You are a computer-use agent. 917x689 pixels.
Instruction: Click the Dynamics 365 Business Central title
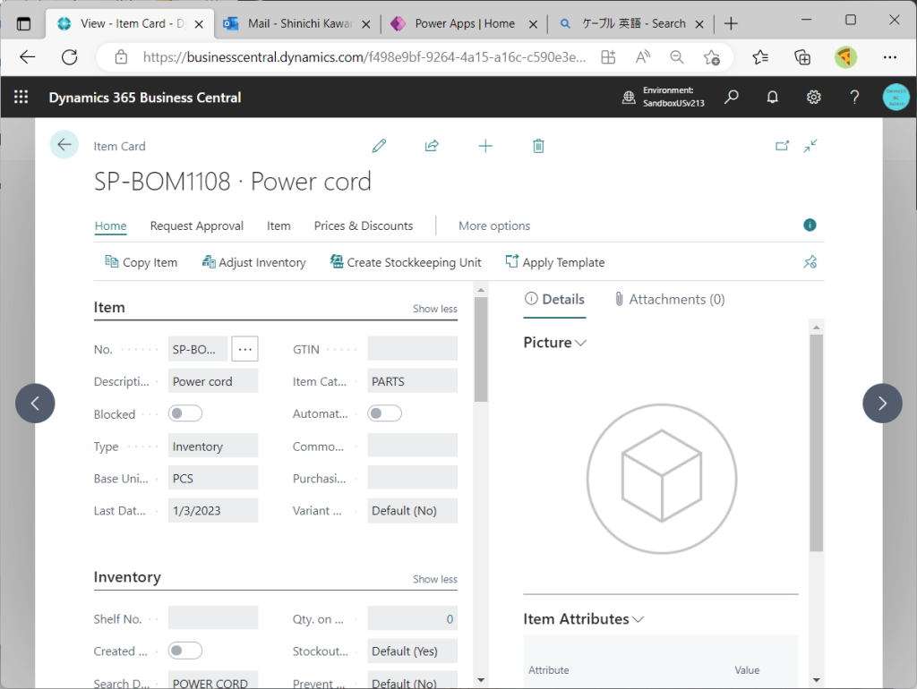coord(145,98)
